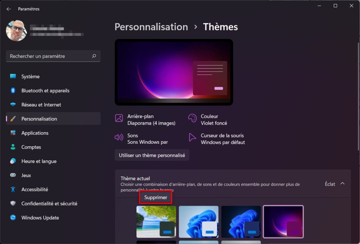Image resolution: width=360 pixels, height=244 pixels.
Task: Click the vertical scrollbar on right
Action: (358, 96)
